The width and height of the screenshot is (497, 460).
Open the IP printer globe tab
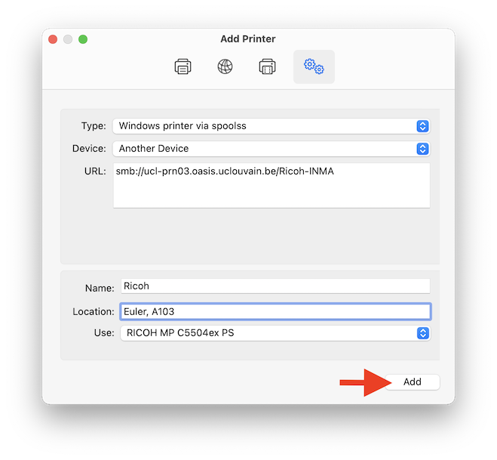tap(225, 66)
